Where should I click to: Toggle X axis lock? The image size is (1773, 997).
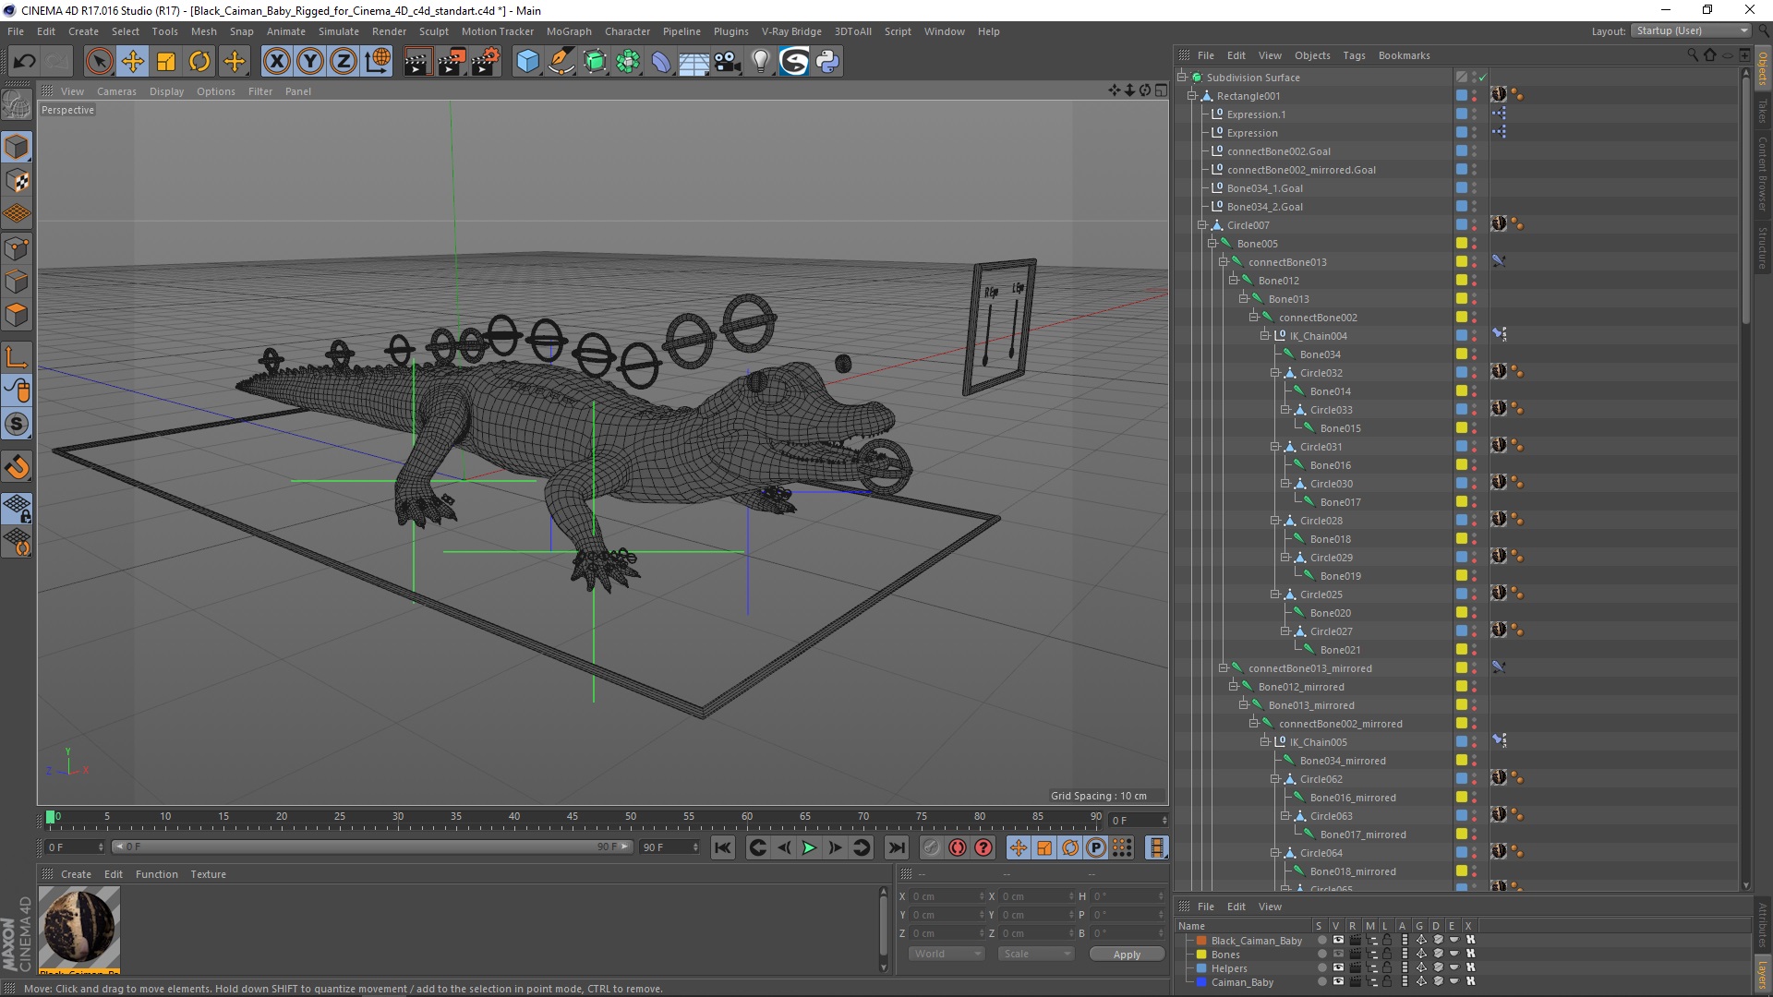coord(276,62)
